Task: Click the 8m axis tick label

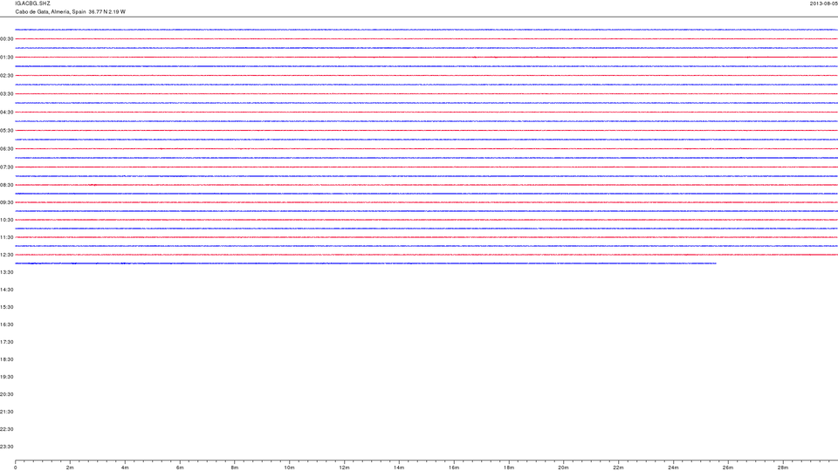Action: click(x=235, y=468)
